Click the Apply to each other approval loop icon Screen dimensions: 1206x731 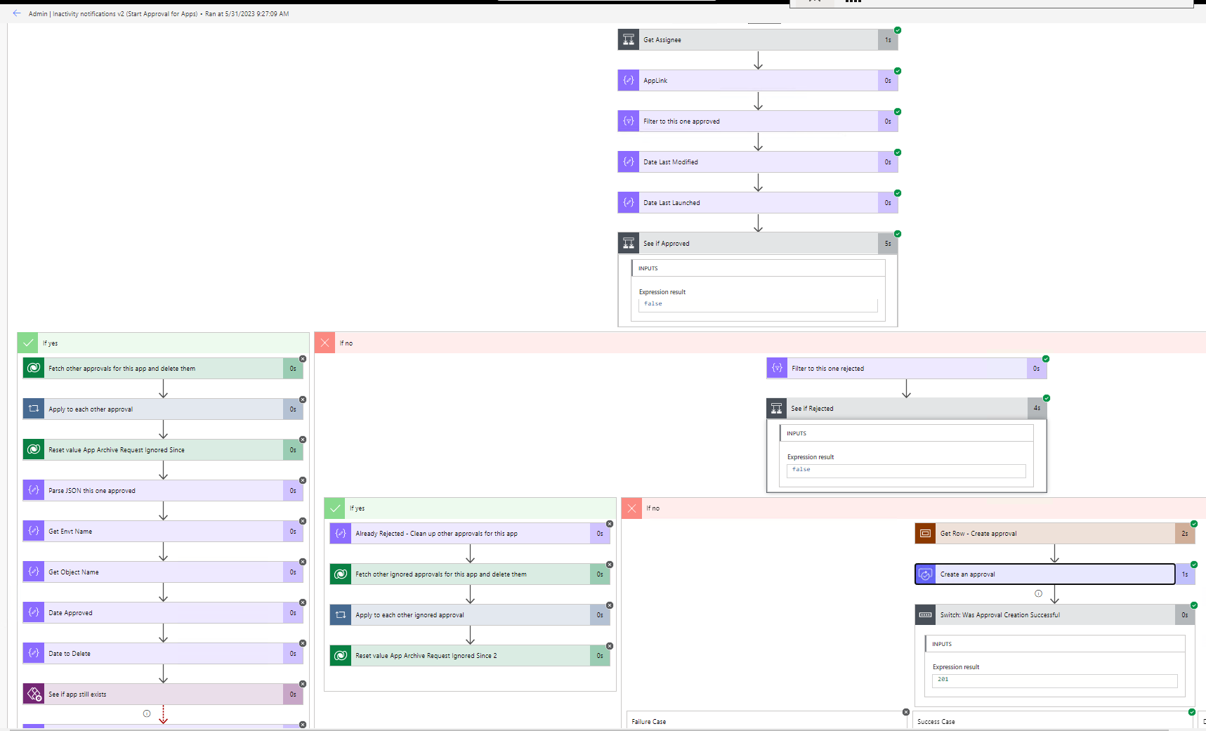33,409
